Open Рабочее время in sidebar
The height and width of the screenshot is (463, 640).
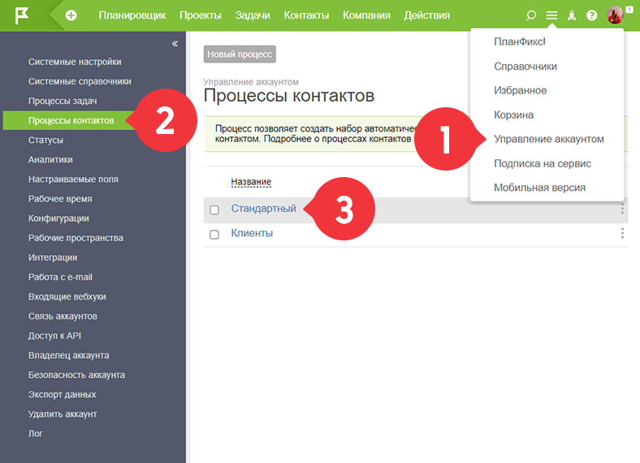[x=60, y=199]
